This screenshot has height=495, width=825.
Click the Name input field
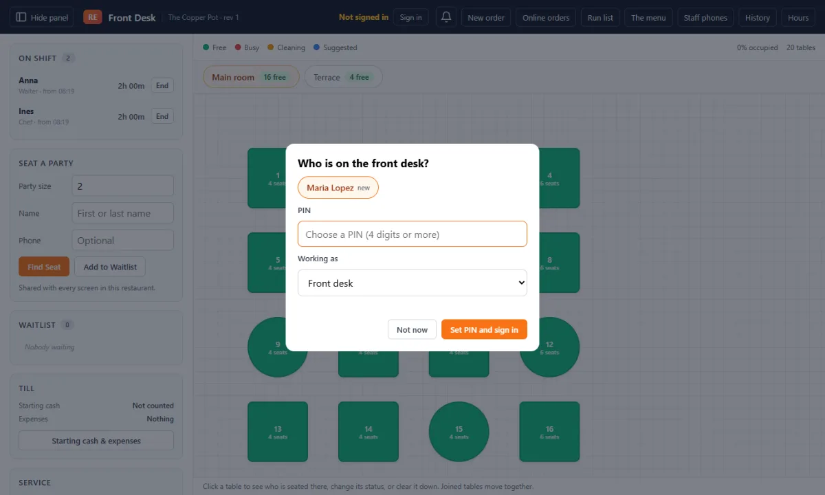tap(122, 213)
